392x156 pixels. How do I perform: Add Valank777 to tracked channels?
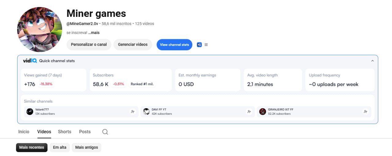point(133,112)
